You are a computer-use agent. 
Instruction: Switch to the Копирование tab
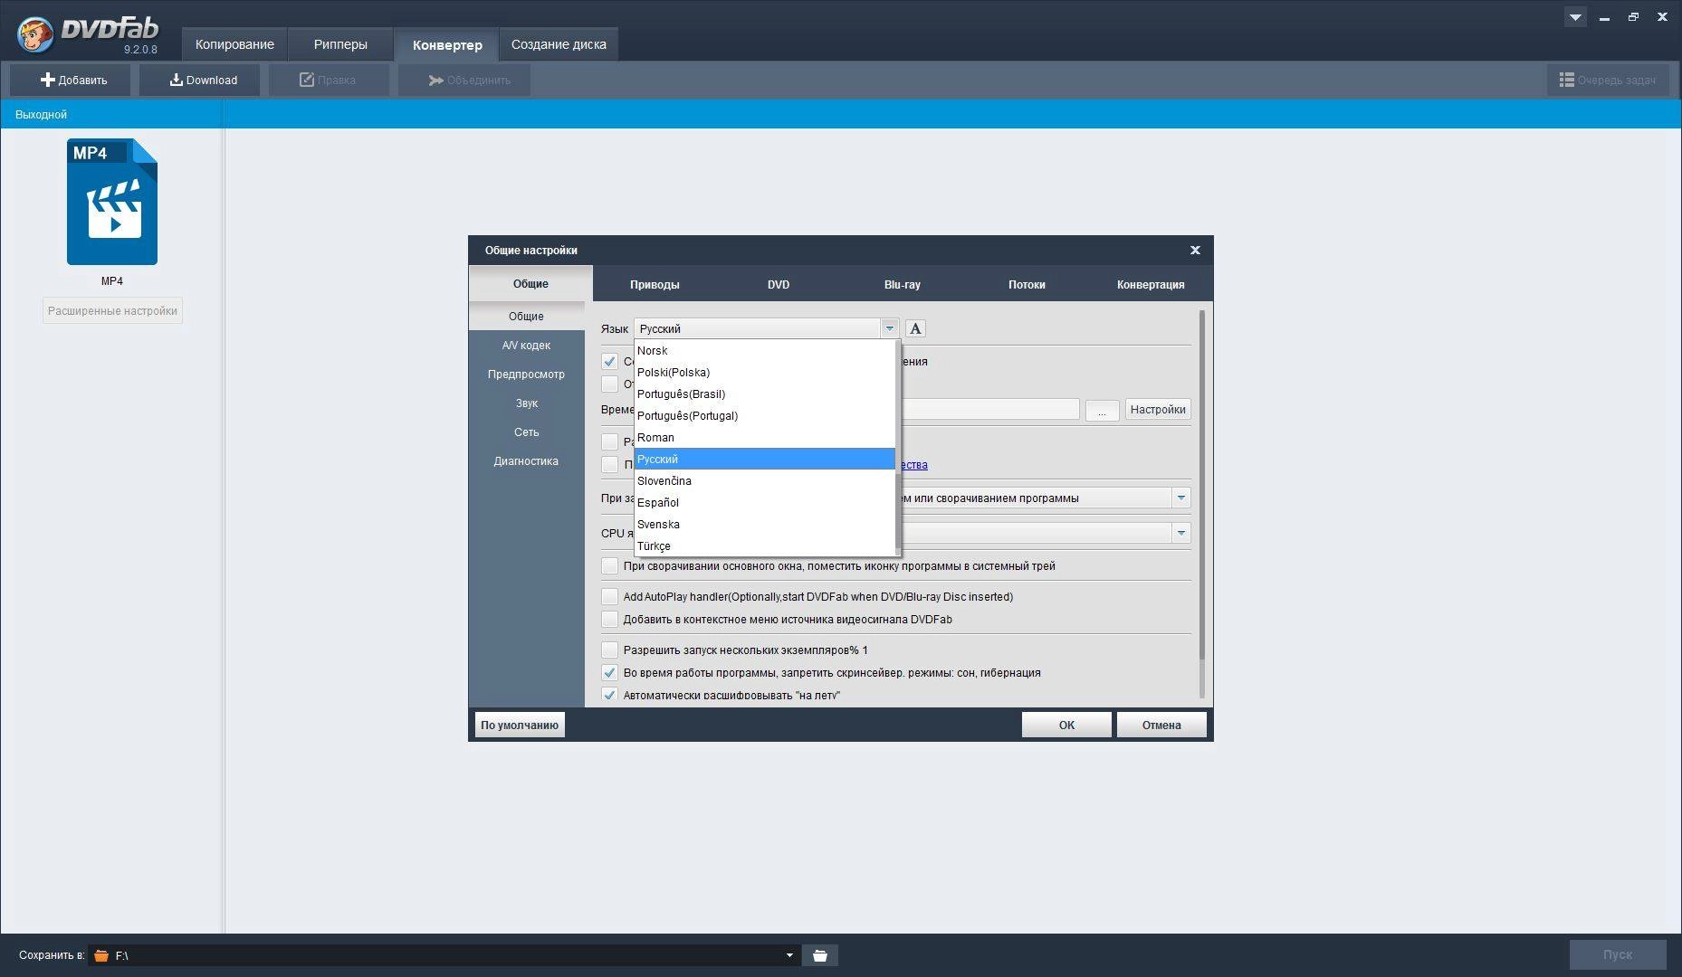[x=234, y=44]
